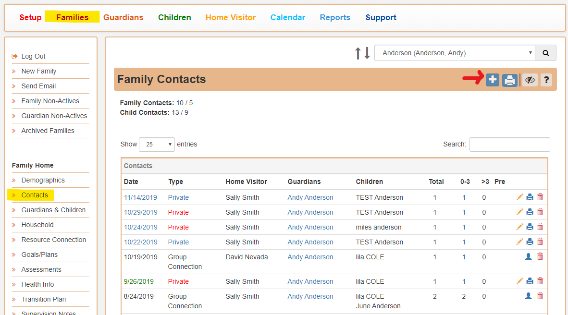Delete the 10/22/2019 contact row
Viewport: 568px width, 315px height.
(x=540, y=242)
